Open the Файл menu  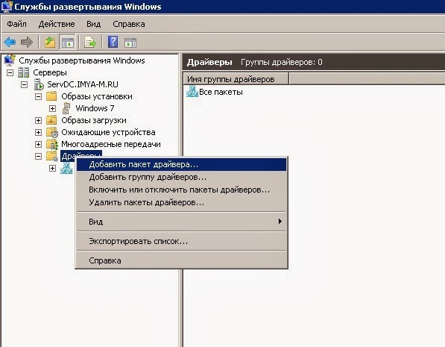click(x=16, y=24)
